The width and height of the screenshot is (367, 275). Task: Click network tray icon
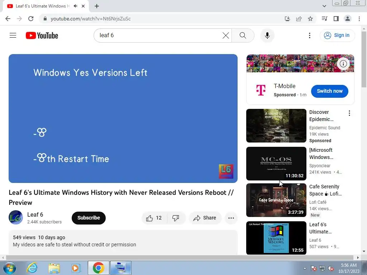[322, 268]
